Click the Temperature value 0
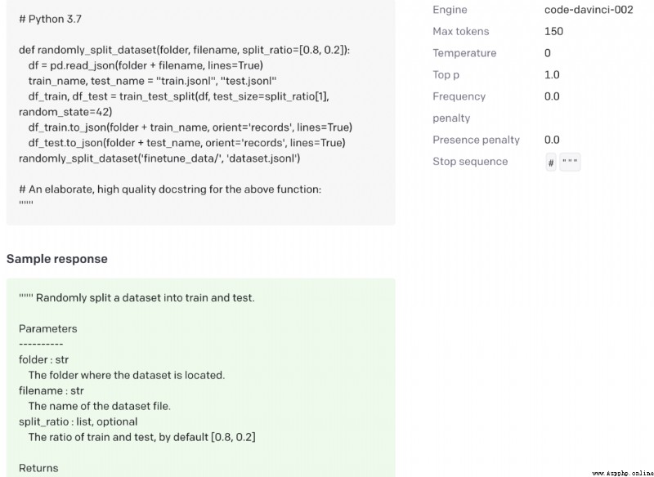Image resolution: width=654 pixels, height=477 pixels. pos(547,53)
